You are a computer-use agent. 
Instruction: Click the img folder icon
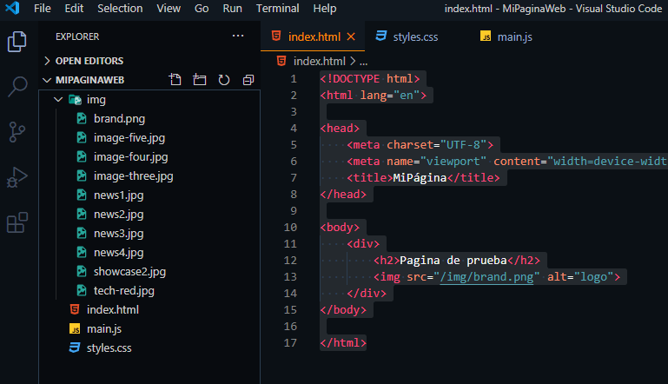tap(75, 100)
